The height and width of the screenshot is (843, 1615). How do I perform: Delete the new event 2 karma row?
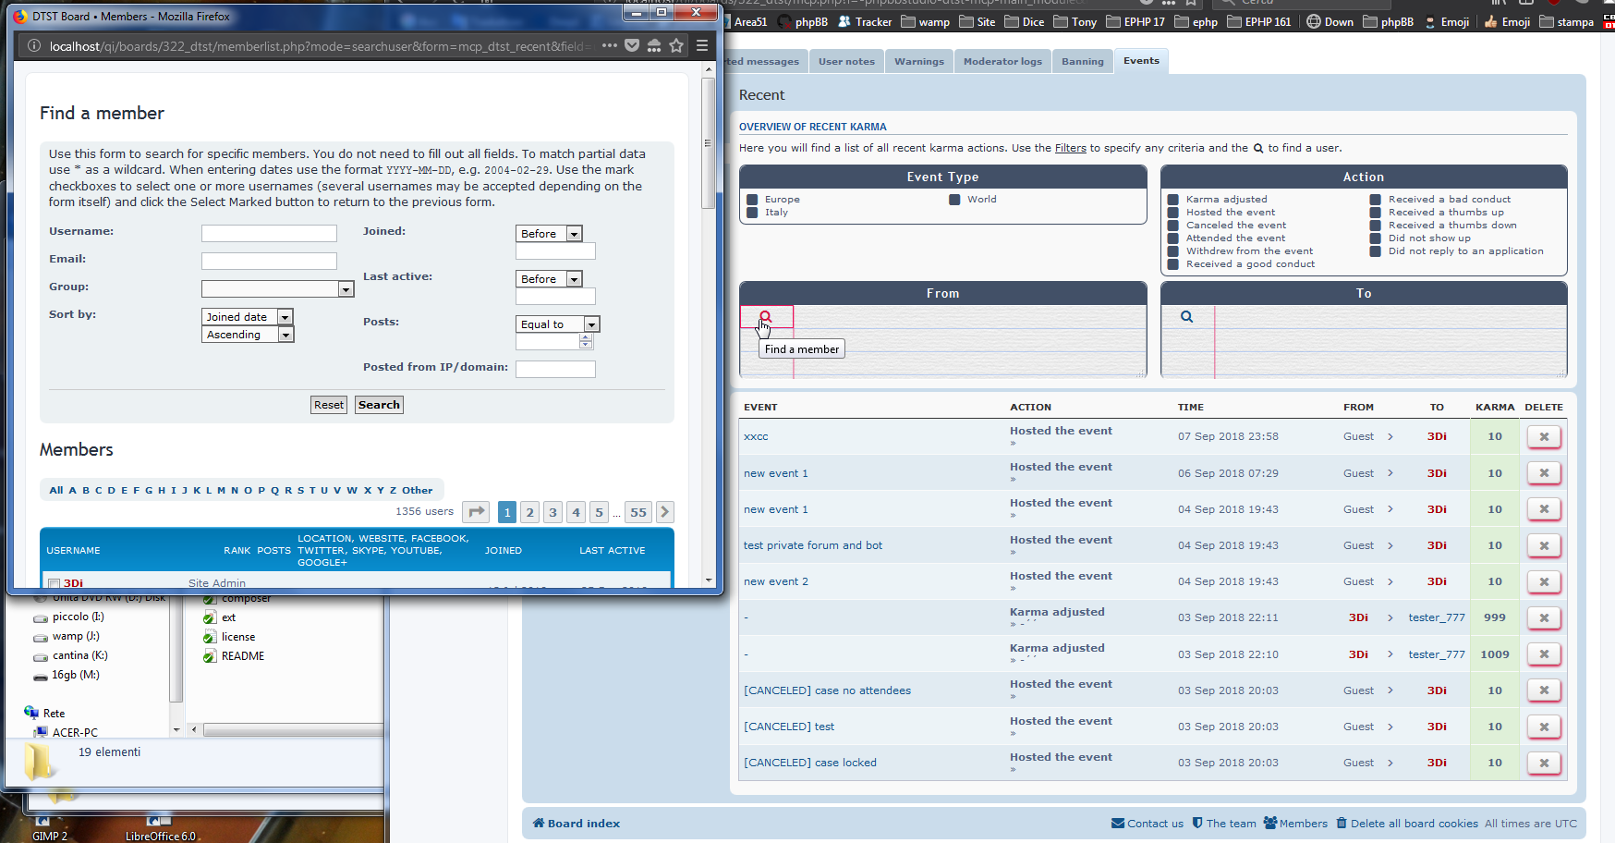point(1544,581)
